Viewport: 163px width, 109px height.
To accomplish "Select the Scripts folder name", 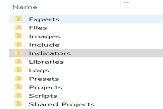I will tap(43, 96).
